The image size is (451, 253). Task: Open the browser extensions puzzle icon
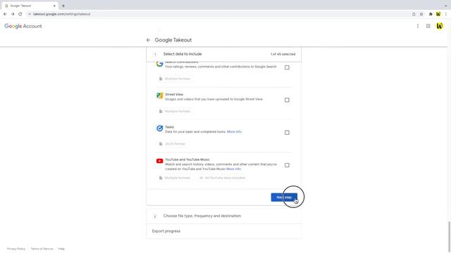click(x=431, y=14)
